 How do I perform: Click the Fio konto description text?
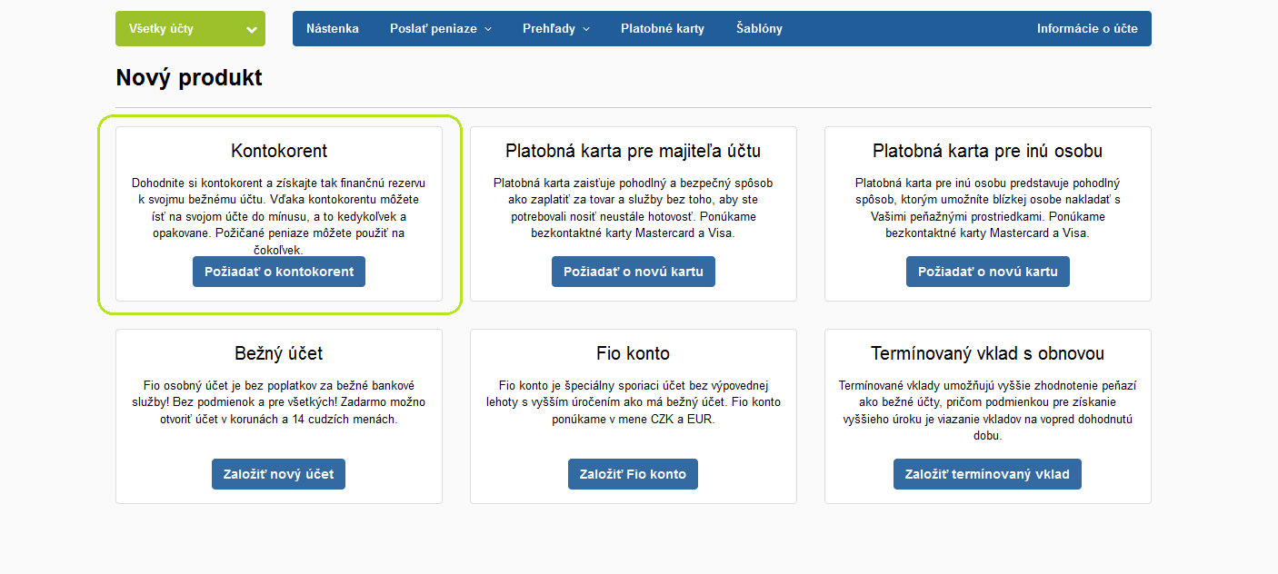[x=634, y=402]
